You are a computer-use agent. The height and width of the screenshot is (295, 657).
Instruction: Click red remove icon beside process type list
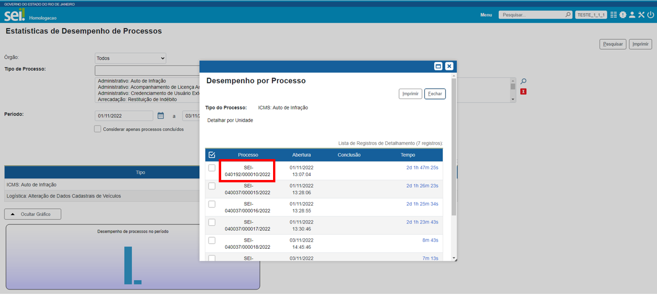point(524,91)
